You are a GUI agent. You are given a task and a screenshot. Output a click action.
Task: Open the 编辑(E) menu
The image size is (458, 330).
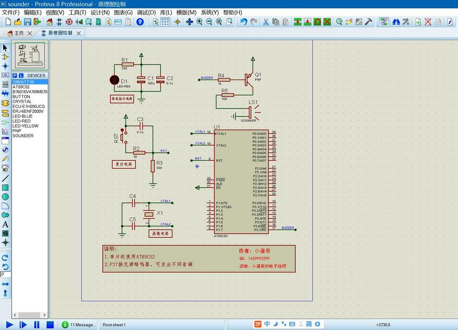coord(33,12)
